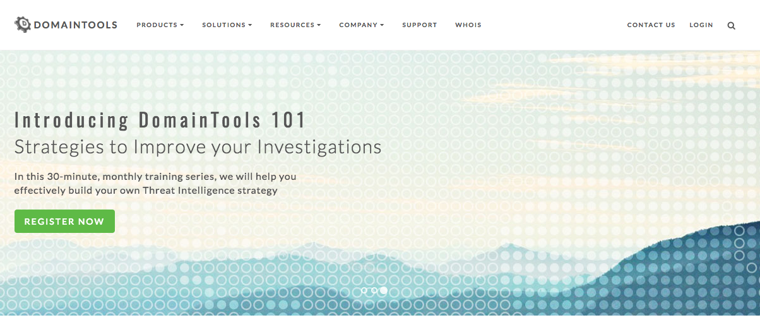Click the caret arrow beside Solutions

click(x=250, y=25)
